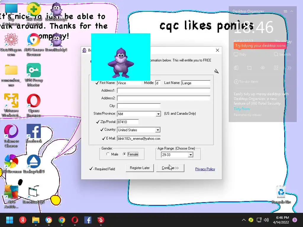
Task: Open Telamon Cleaner desktop icon
Action: coord(11,136)
